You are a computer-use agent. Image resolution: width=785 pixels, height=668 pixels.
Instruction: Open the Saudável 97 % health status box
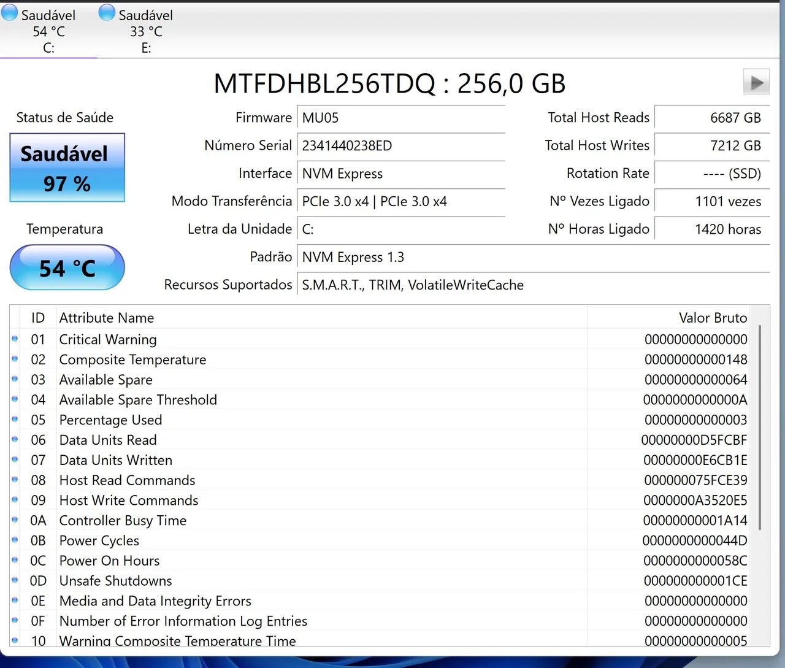click(x=67, y=167)
